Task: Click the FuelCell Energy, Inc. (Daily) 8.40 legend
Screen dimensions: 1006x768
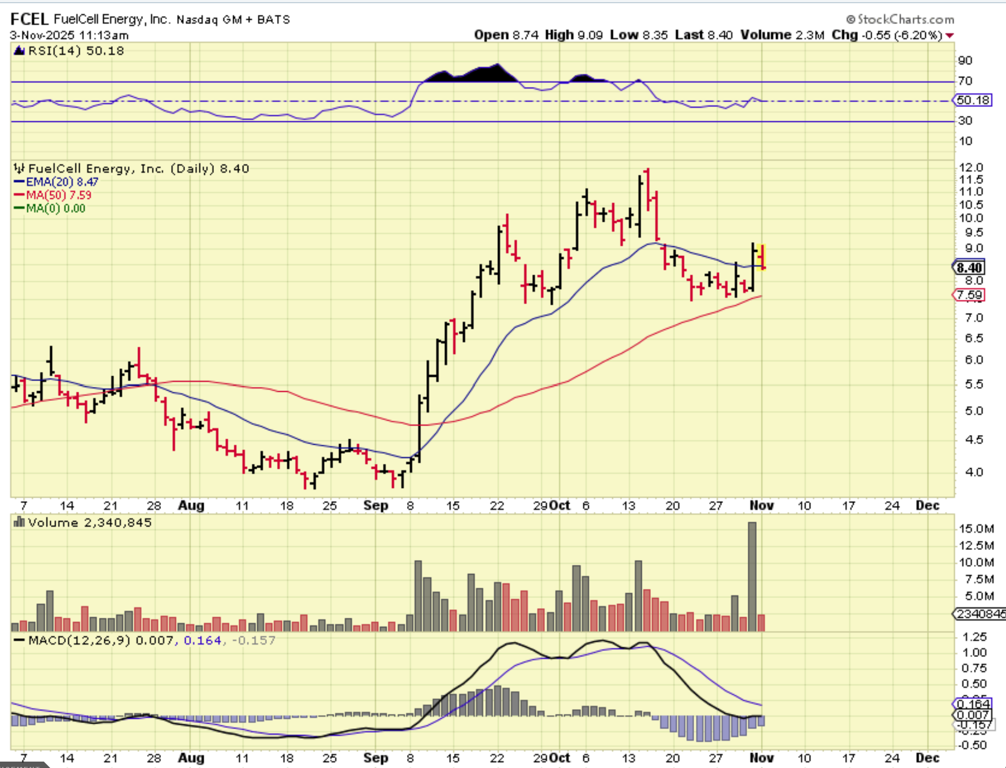Action: coord(139,169)
